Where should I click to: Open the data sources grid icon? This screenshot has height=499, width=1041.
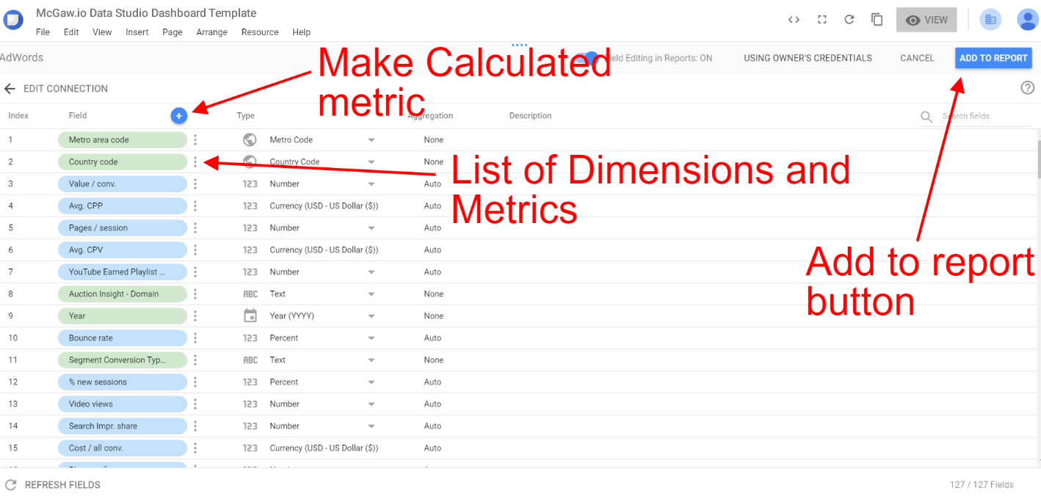coord(990,20)
